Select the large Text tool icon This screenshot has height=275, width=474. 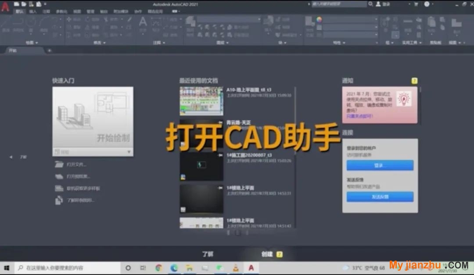143,23
